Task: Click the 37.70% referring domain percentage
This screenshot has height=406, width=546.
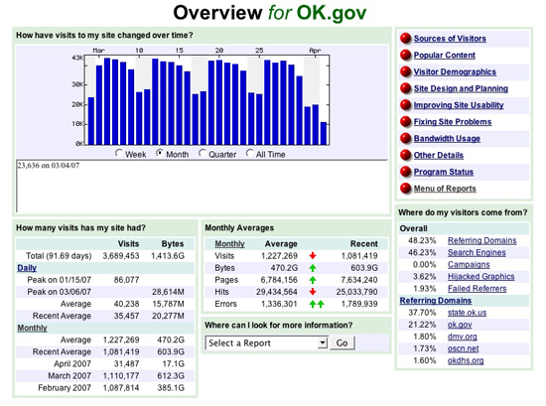Action: click(x=422, y=313)
